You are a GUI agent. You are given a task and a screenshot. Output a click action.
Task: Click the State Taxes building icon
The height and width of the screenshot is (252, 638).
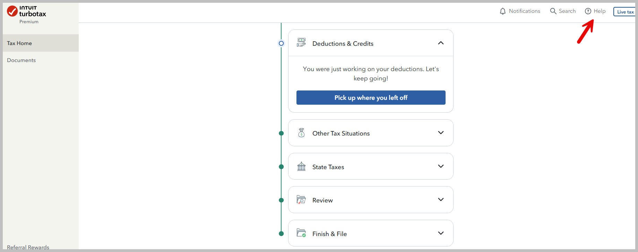[301, 166]
